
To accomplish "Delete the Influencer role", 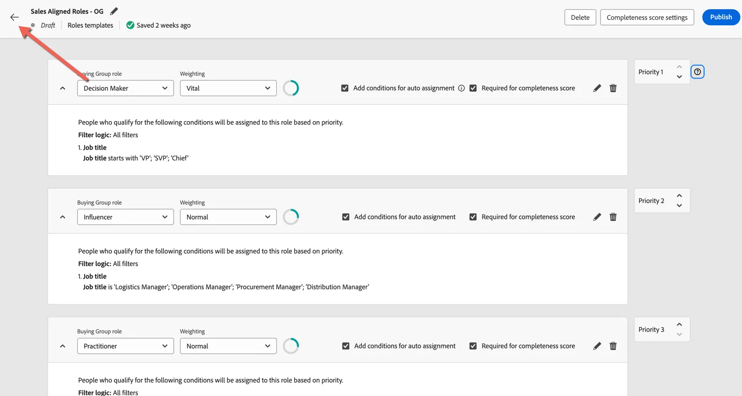I will click(613, 217).
